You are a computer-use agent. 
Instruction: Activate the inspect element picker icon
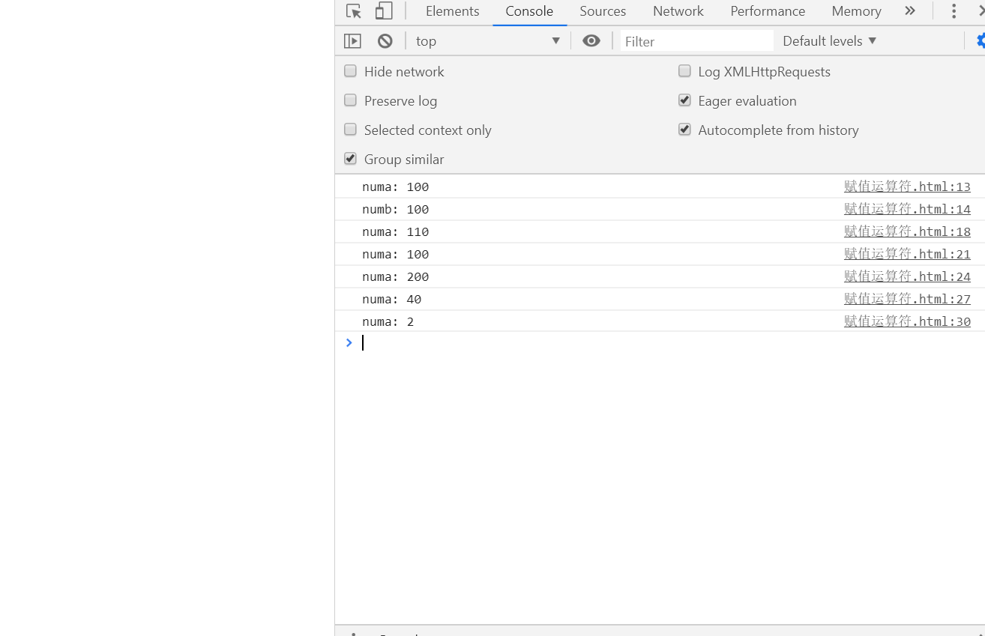pyautogui.click(x=354, y=11)
